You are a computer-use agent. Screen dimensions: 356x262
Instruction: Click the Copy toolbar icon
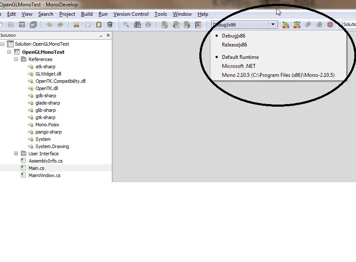(88, 24)
